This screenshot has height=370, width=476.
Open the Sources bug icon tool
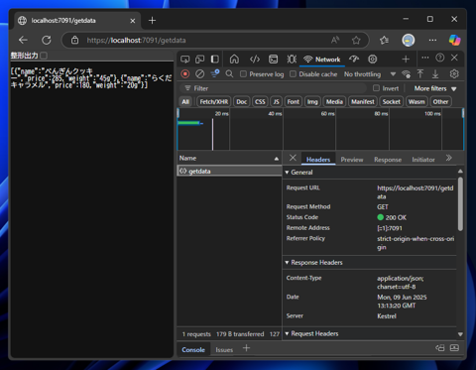(292, 60)
